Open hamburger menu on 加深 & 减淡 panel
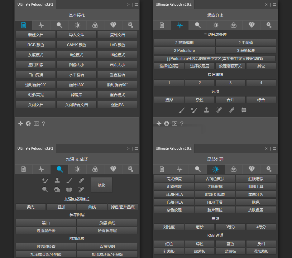Image resolution: width=292 pixels, height=258 pixels. click(x=136, y=148)
